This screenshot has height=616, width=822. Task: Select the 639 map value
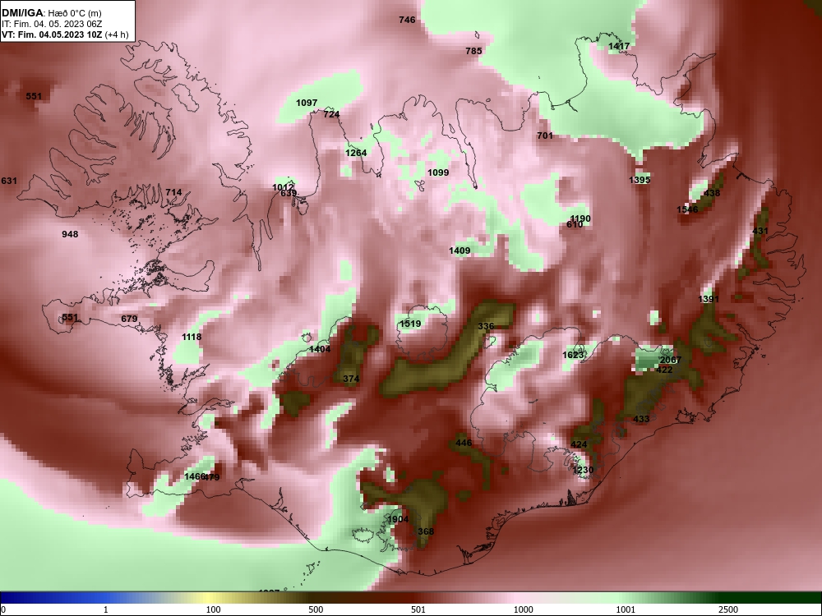pos(289,193)
